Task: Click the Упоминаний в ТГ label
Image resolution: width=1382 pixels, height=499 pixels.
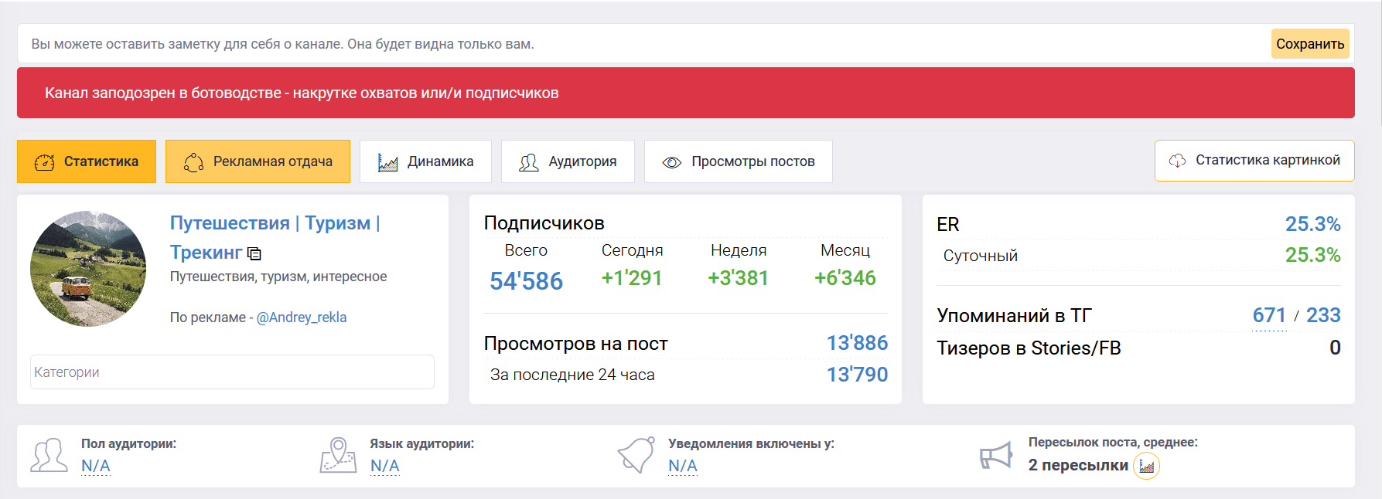Action: coord(1014,315)
